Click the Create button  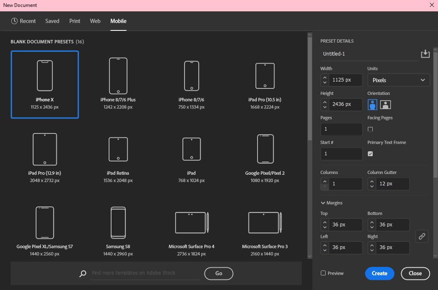[379, 273]
